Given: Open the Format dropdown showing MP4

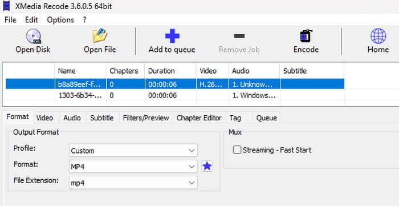Looking at the screenshot, I should coord(133,167).
